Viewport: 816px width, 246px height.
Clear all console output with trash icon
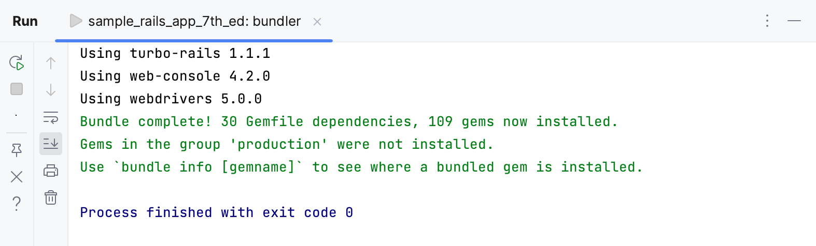[x=51, y=197]
